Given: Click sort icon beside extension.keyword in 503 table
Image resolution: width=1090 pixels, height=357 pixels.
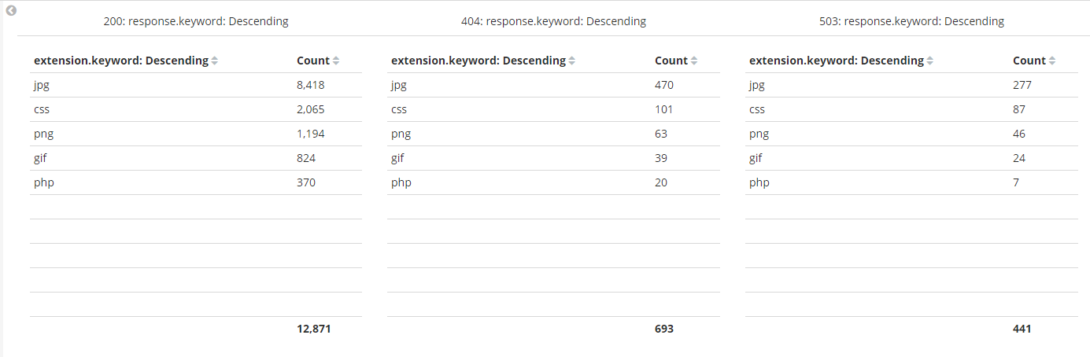Looking at the screenshot, I should tap(930, 61).
